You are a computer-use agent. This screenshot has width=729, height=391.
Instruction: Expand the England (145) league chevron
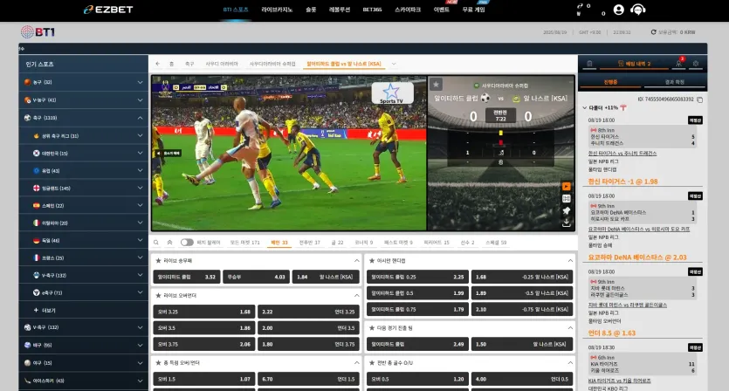(140, 188)
